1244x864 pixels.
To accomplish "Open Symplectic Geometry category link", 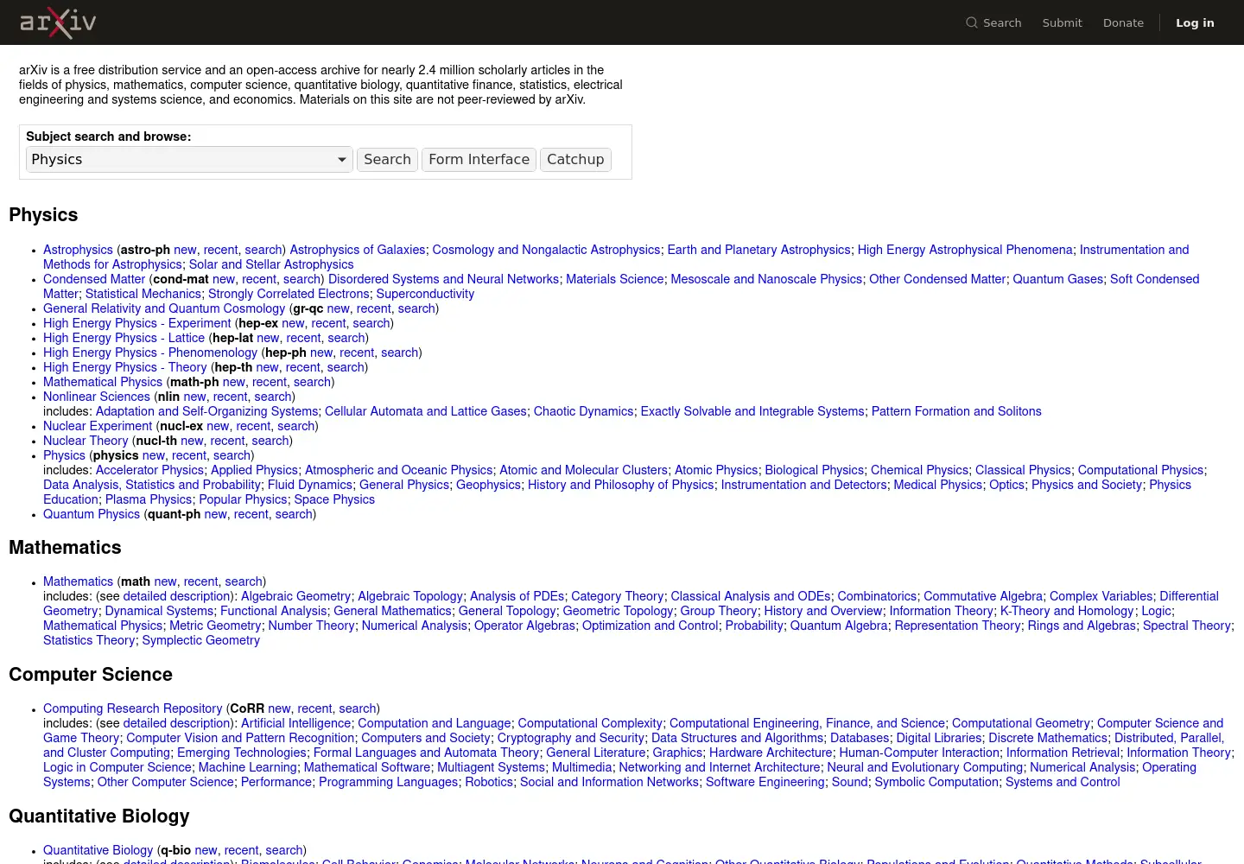I will point(200,640).
